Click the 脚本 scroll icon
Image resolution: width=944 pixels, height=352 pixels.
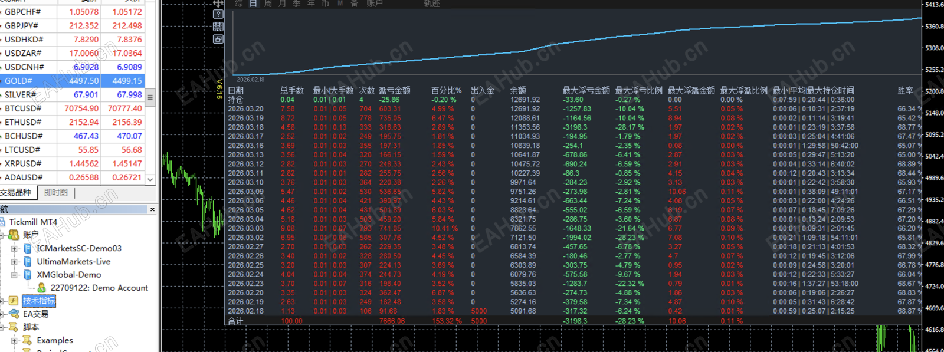click(x=14, y=327)
